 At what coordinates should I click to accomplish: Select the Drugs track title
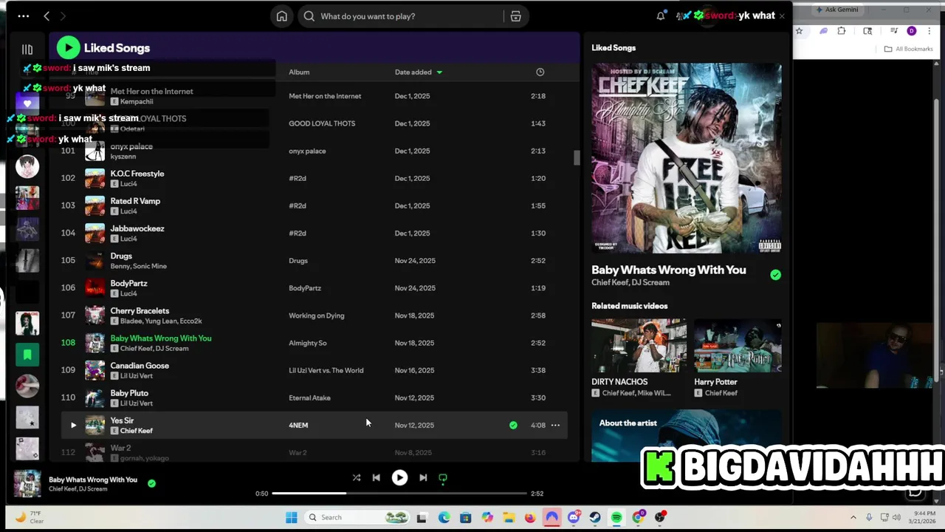tap(121, 256)
